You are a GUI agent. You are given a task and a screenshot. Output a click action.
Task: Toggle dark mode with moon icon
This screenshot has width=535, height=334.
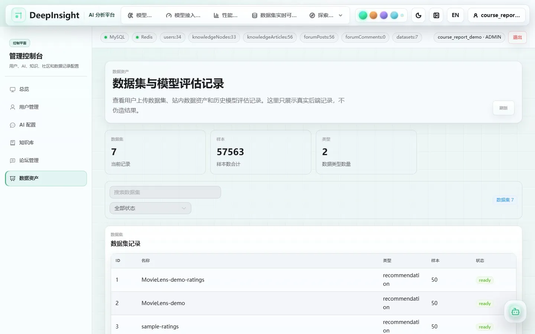click(x=418, y=15)
